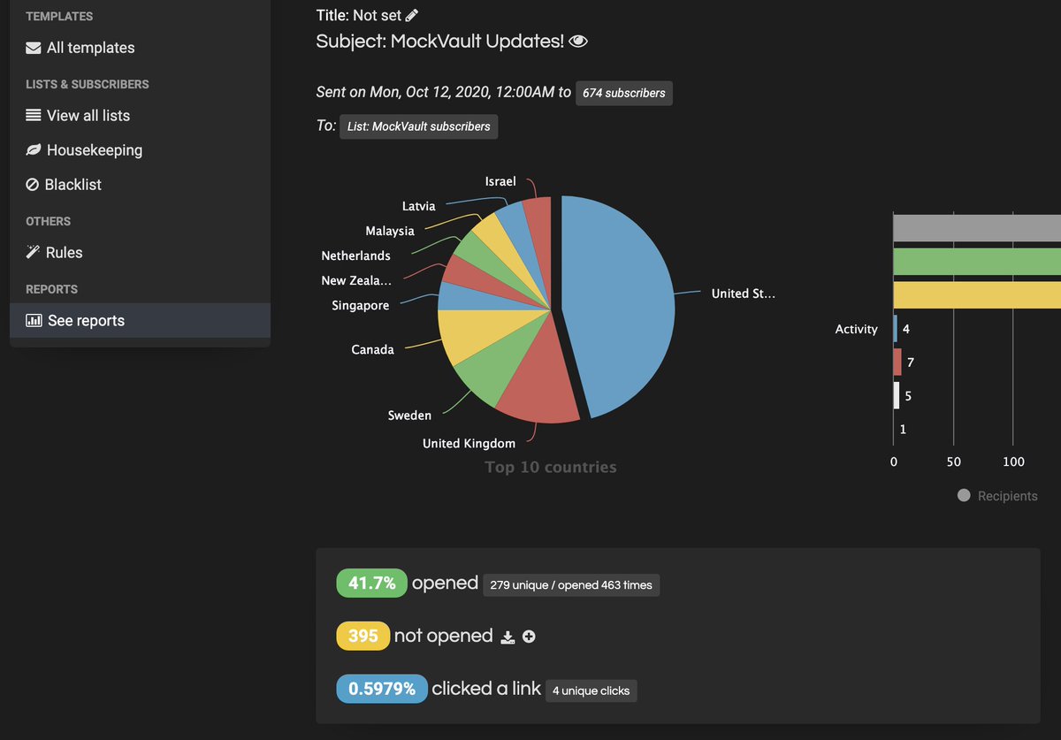Viewport: 1061px width, 740px height.
Task: Click the REPORTS section header
Action: pos(51,289)
